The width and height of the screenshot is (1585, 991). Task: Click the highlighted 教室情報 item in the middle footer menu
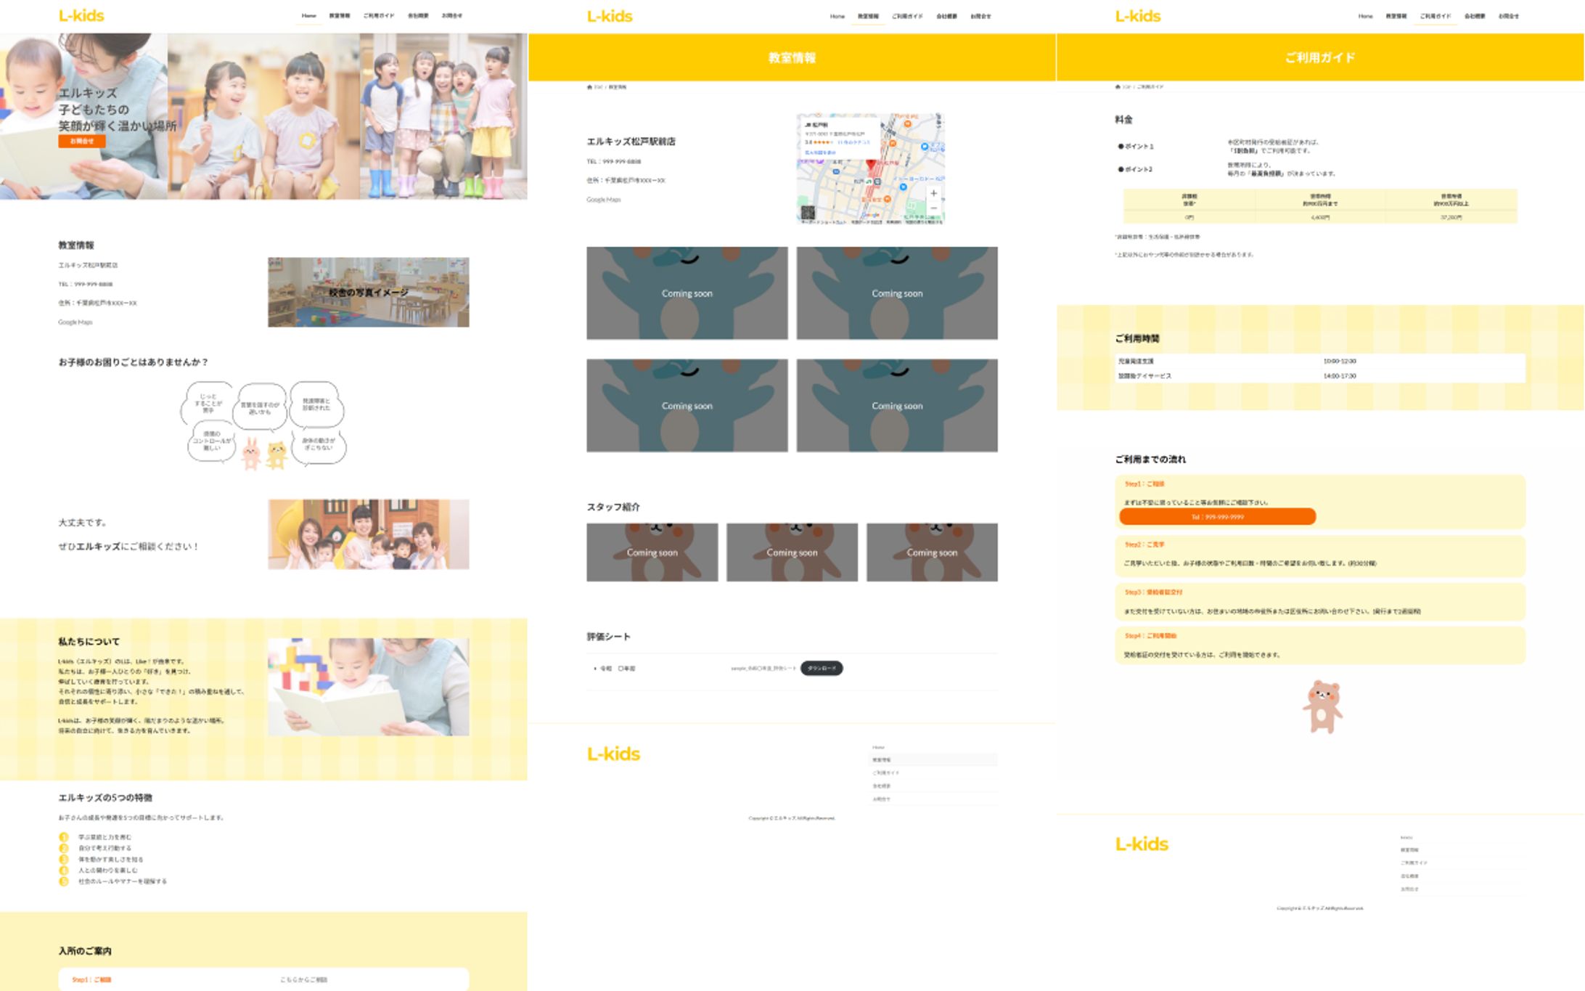pyautogui.click(x=933, y=760)
